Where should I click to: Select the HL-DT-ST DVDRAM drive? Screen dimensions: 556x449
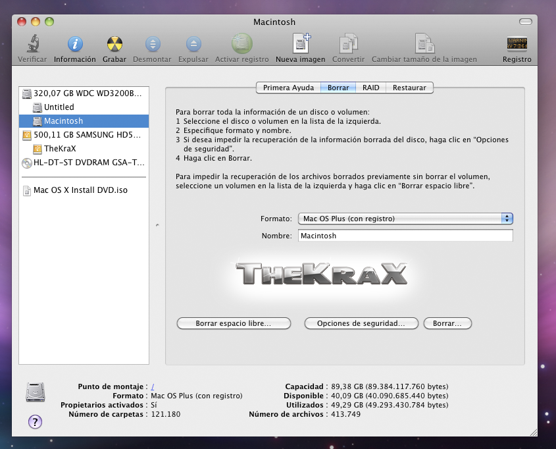84,163
